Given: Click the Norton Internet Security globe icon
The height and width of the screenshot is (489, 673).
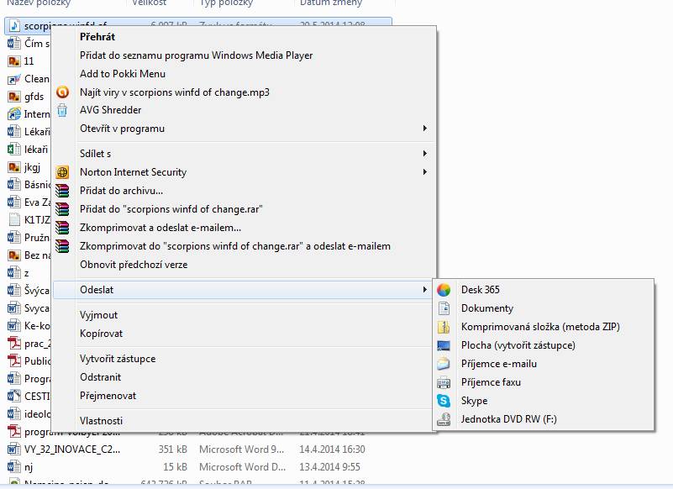Looking at the screenshot, I should click(x=63, y=172).
